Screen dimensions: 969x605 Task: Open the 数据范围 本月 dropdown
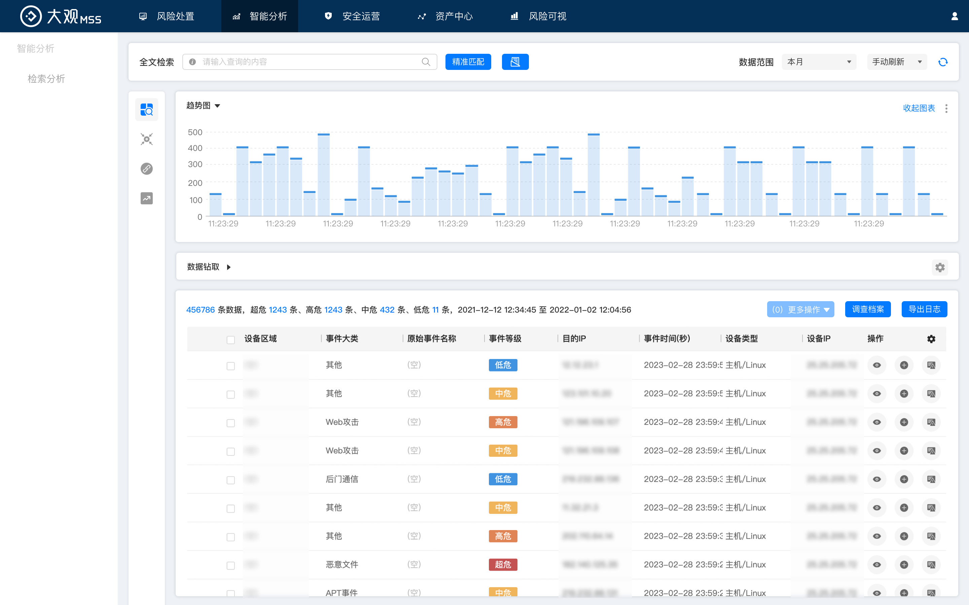(819, 62)
